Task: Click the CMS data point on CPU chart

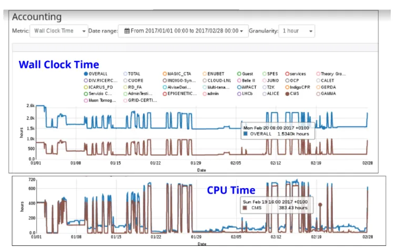Action: point(320,204)
